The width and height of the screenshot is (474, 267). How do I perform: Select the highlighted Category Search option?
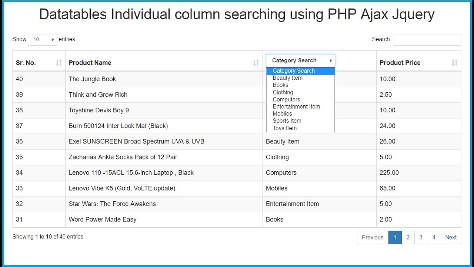(294, 71)
